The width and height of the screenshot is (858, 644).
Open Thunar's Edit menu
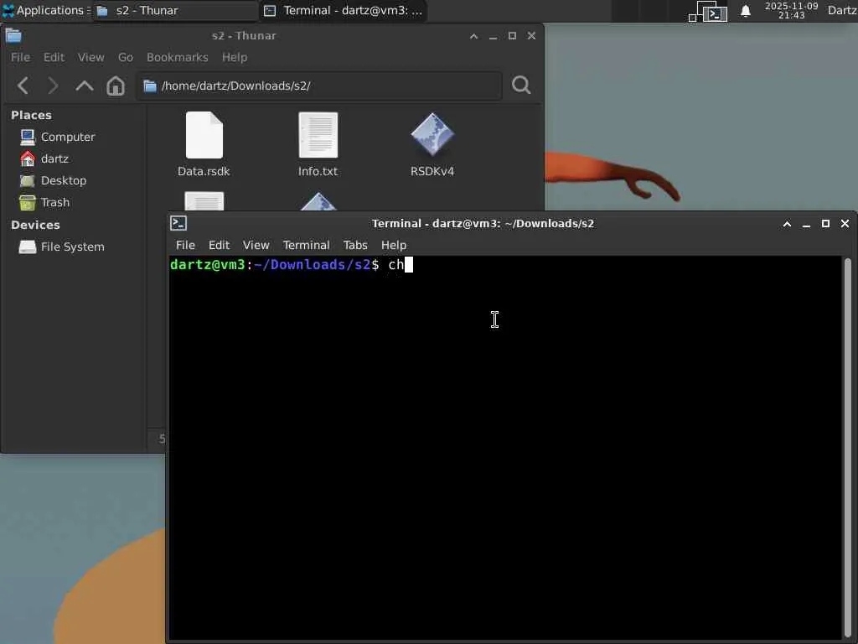[54, 58]
